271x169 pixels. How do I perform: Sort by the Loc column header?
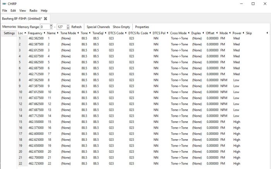point(22,33)
